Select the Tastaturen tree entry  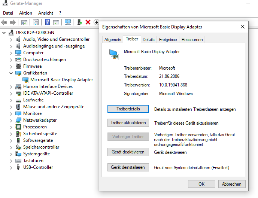coord(33,161)
